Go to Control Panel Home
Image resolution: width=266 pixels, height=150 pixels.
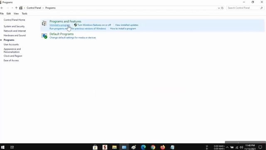(14, 20)
